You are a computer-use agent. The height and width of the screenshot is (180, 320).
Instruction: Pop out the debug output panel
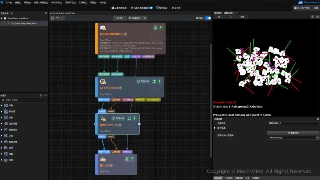pyautogui.click(x=317, y=17)
